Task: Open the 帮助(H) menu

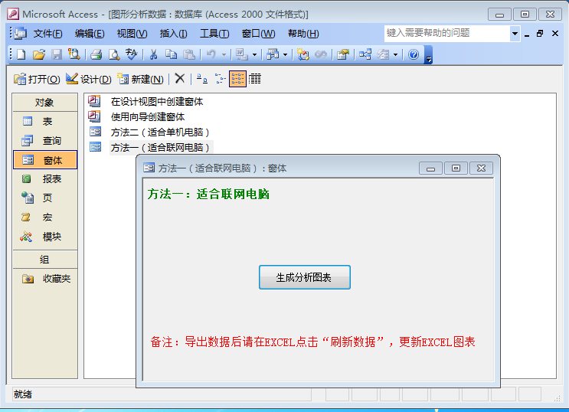Action: 303,34
